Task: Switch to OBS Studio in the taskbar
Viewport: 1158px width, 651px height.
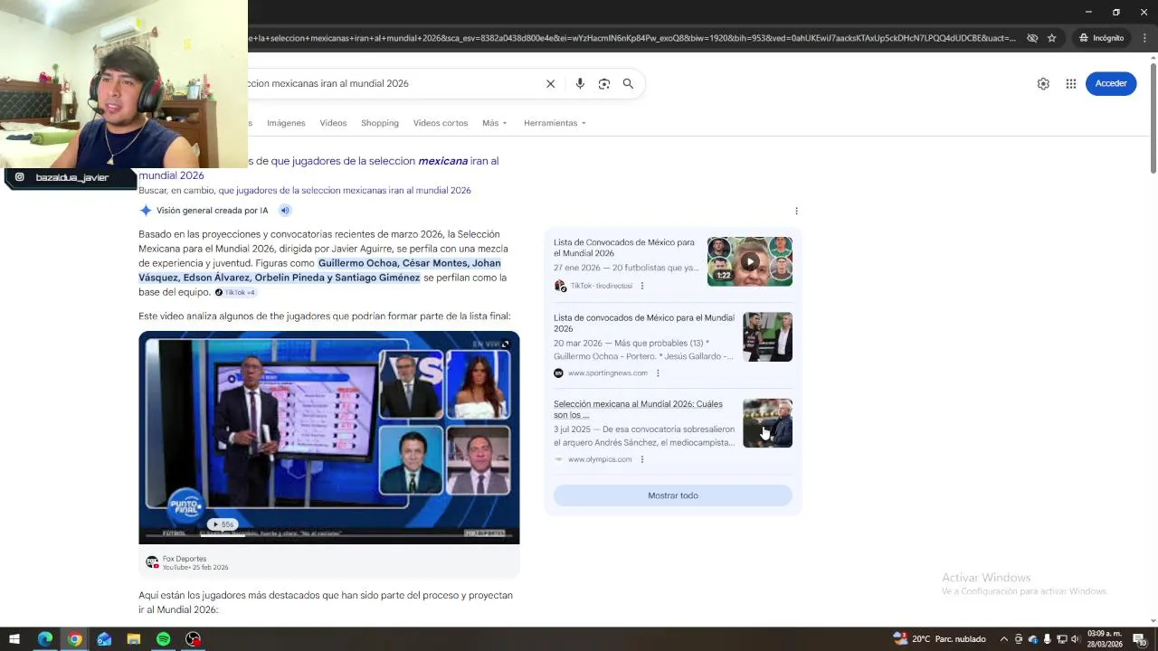Action: (193, 639)
